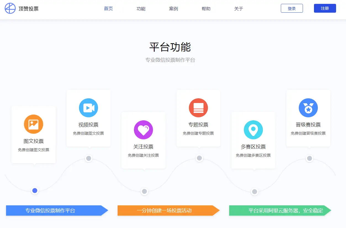Open the 功能 navigation item
Image resolution: width=346 pixels, height=228 pixels.
141,9
